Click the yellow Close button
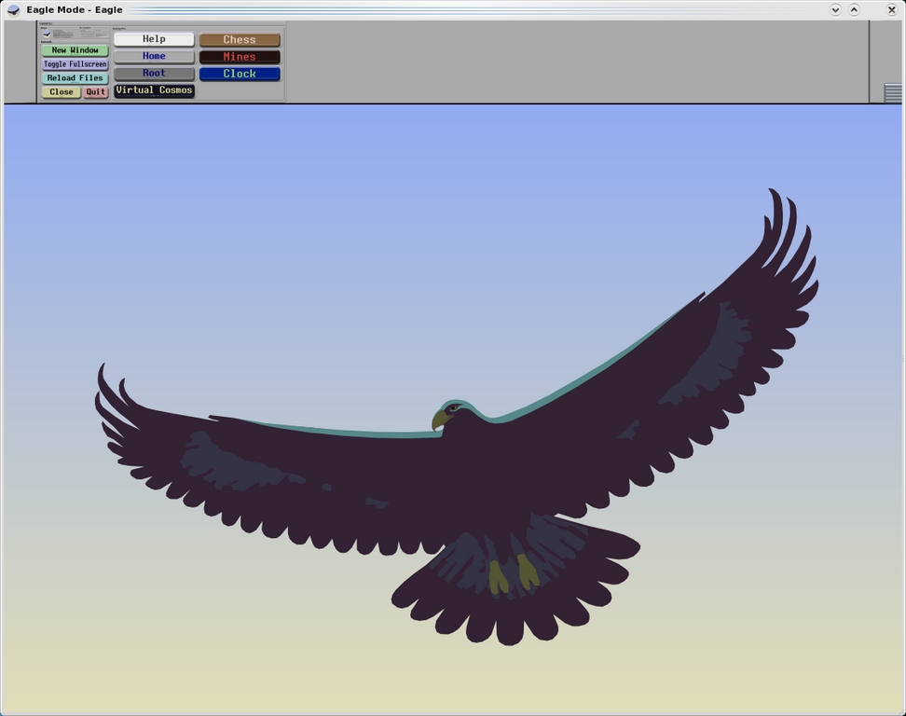This screenshot has width=906, height=716. click(62, 92)
